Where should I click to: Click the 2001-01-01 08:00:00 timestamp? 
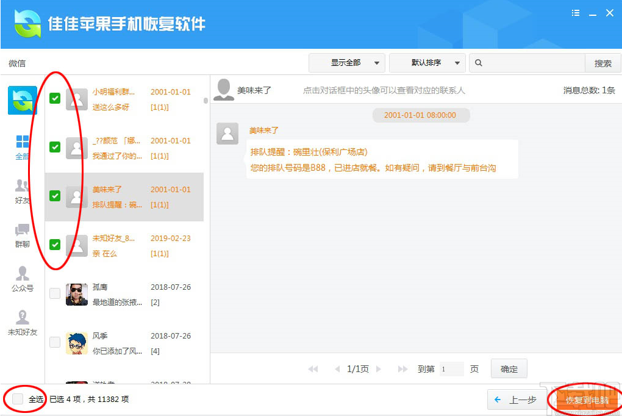click(421, 115)
